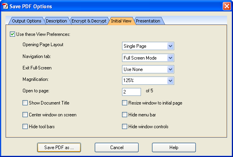Click the Open to page input field
This screenshot has height=157, width=233.
(132, 92)
